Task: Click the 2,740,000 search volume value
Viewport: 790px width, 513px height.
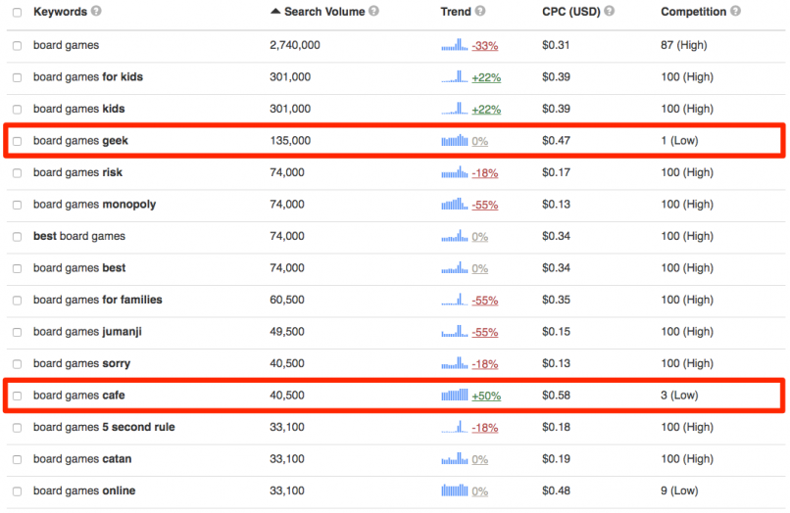Action: click(295, 45)
